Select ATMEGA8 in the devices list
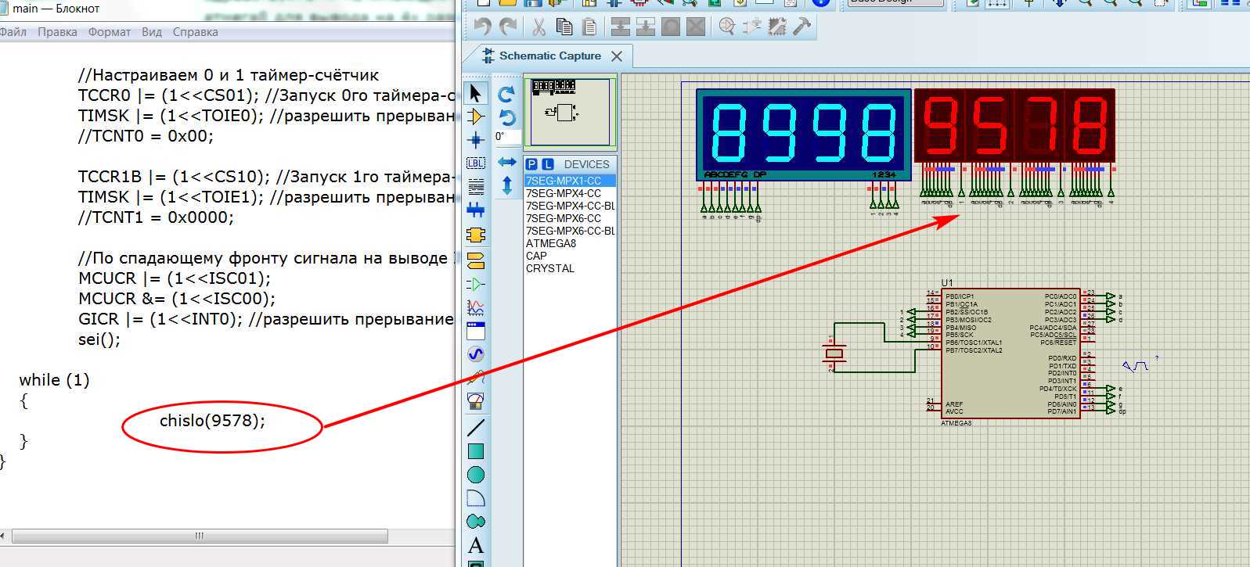The image size is (1250, 567). 550,243
